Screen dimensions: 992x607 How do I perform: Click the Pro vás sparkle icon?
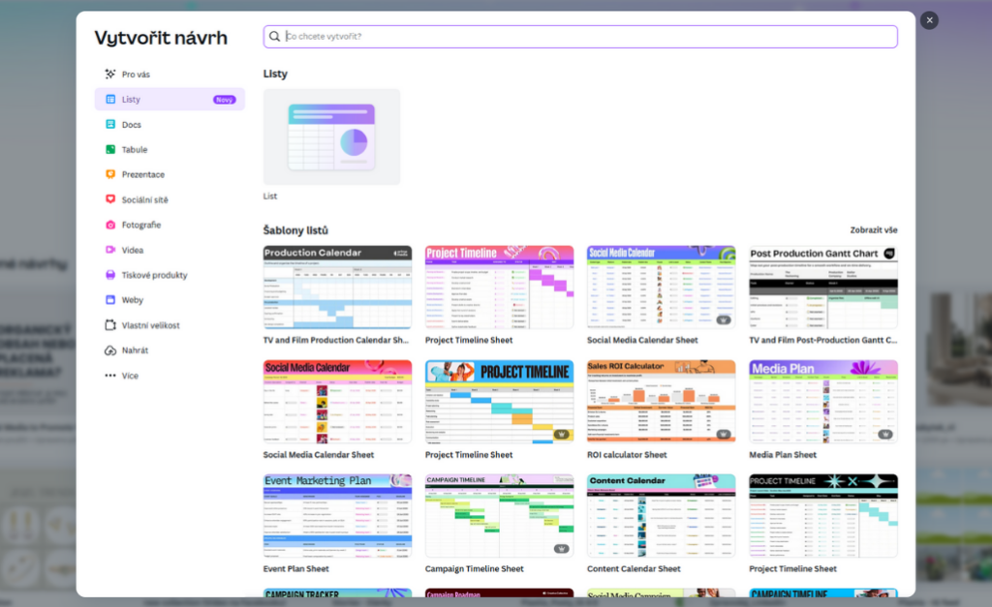pos(110,74)
